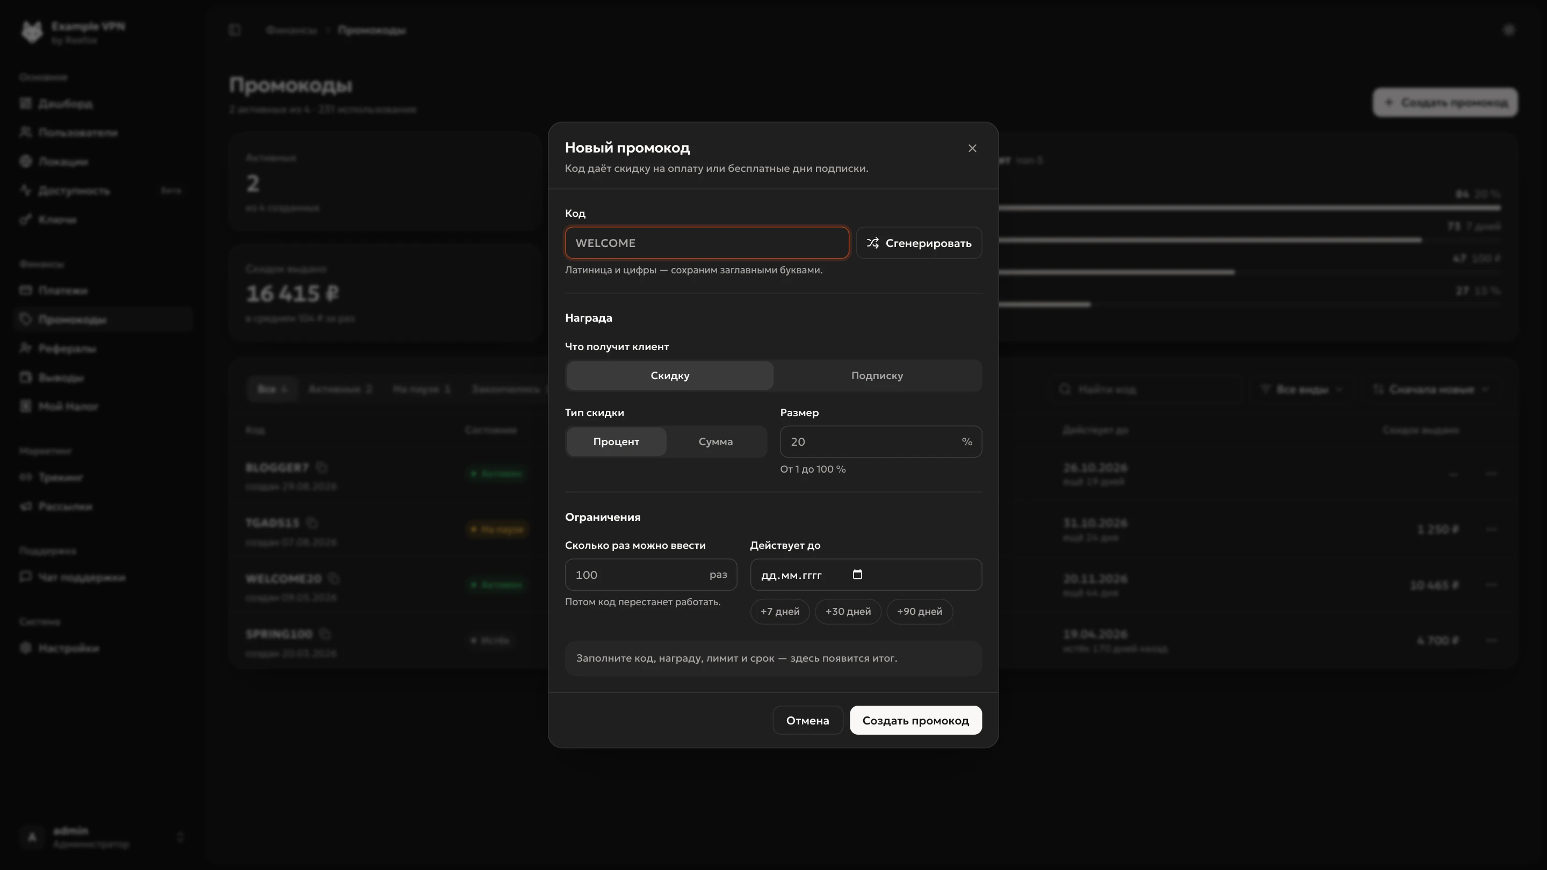Click the Отмена button

(x=807, y=721)
